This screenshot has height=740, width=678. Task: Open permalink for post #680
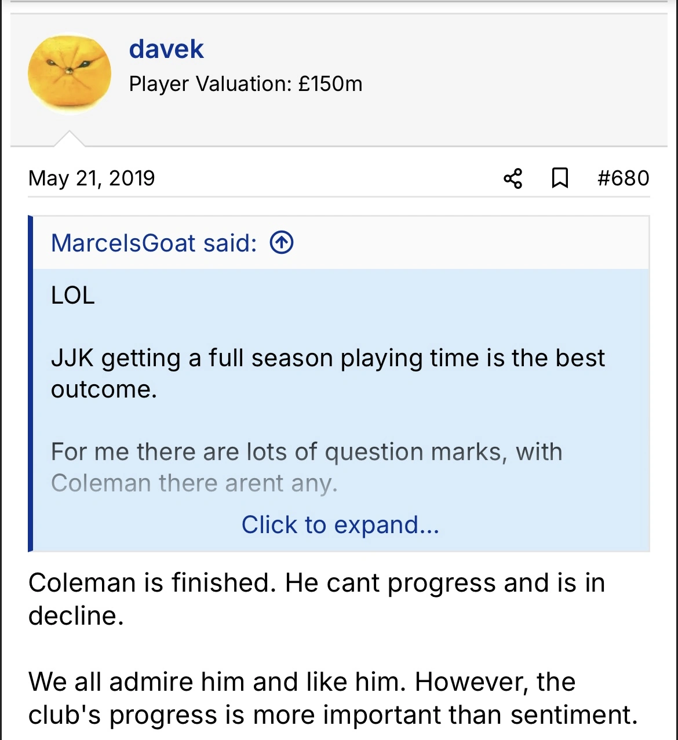623,178
